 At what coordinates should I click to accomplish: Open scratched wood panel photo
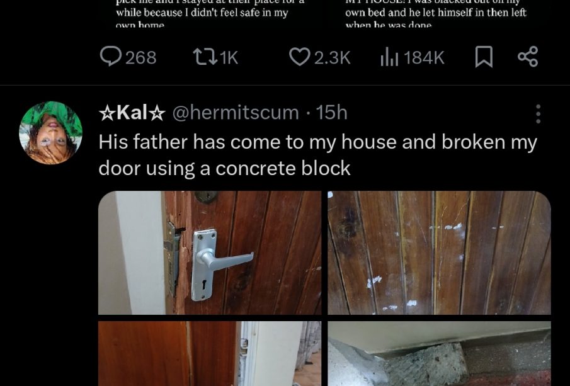439,253
